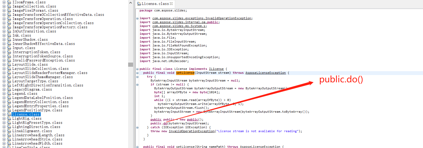This screenshot has width=423, height=148.
Task: Click the file icon on the License.class tab
Action: [x=139, y=4]
